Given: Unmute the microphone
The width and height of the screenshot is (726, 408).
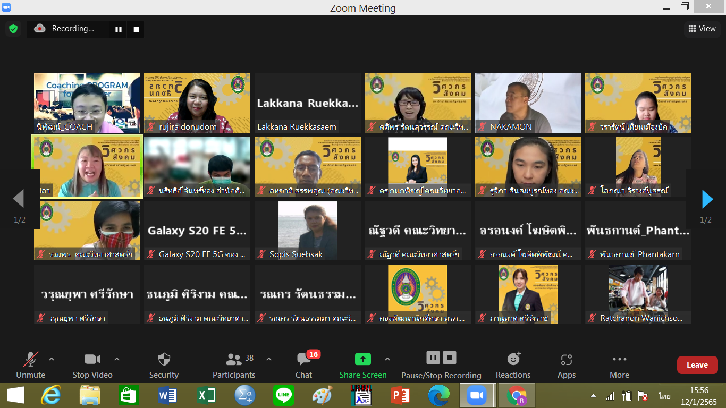Looking at the screenshot, I should 30,365.
